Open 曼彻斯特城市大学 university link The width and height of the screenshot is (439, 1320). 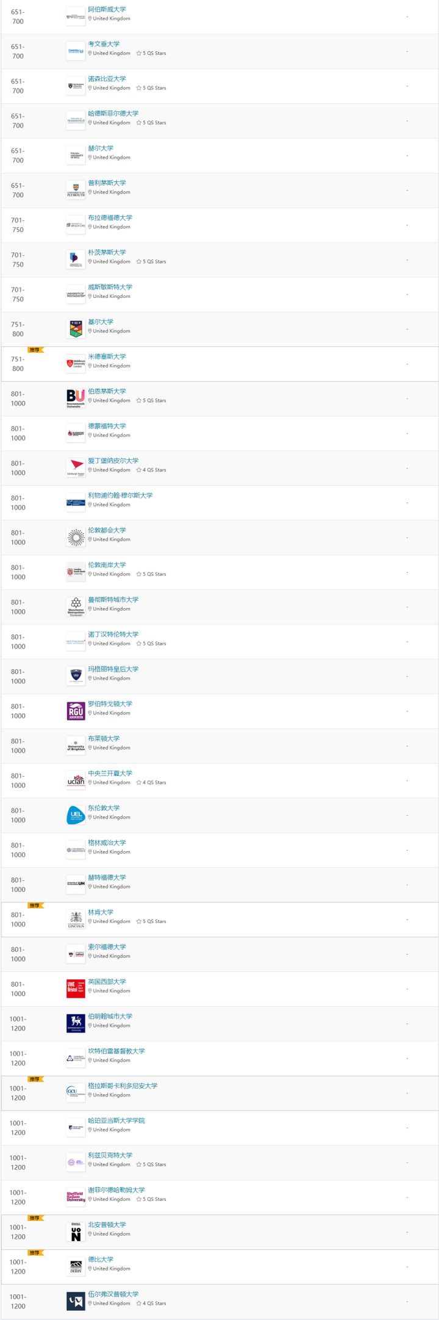[113, 600]
